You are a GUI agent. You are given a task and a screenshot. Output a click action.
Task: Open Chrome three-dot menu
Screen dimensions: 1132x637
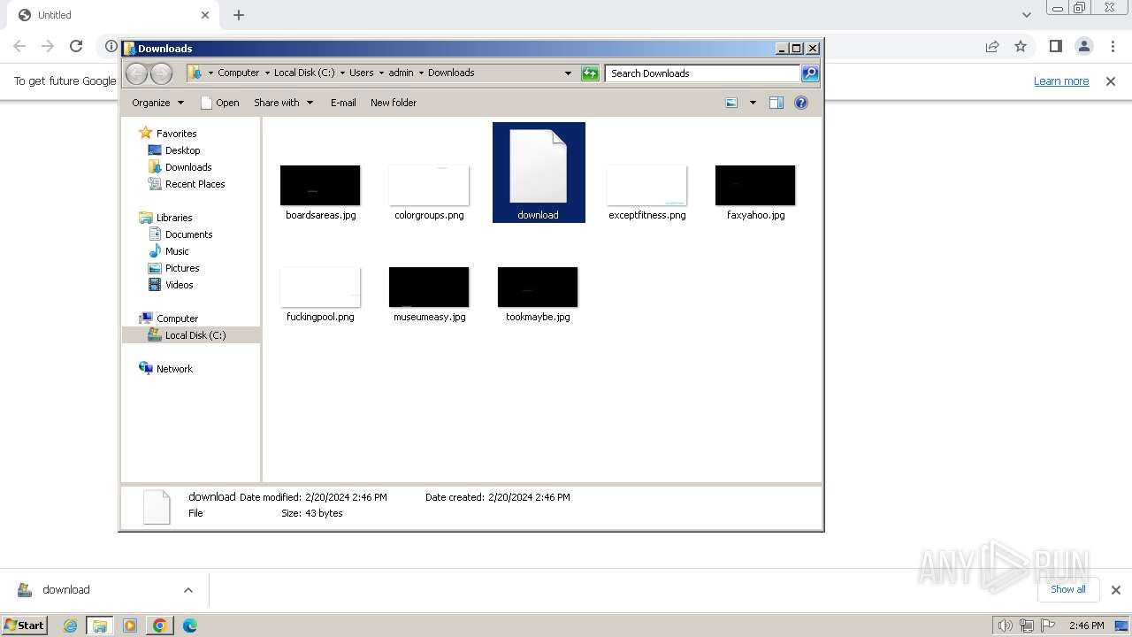point(1113,46)
